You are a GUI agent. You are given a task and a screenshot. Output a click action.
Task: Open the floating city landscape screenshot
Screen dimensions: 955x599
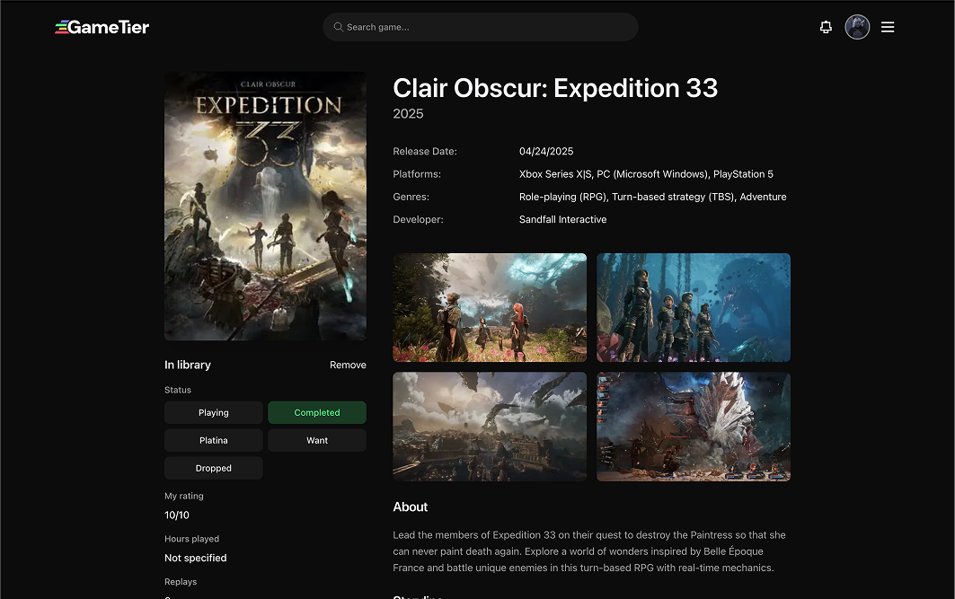point(490,427)
